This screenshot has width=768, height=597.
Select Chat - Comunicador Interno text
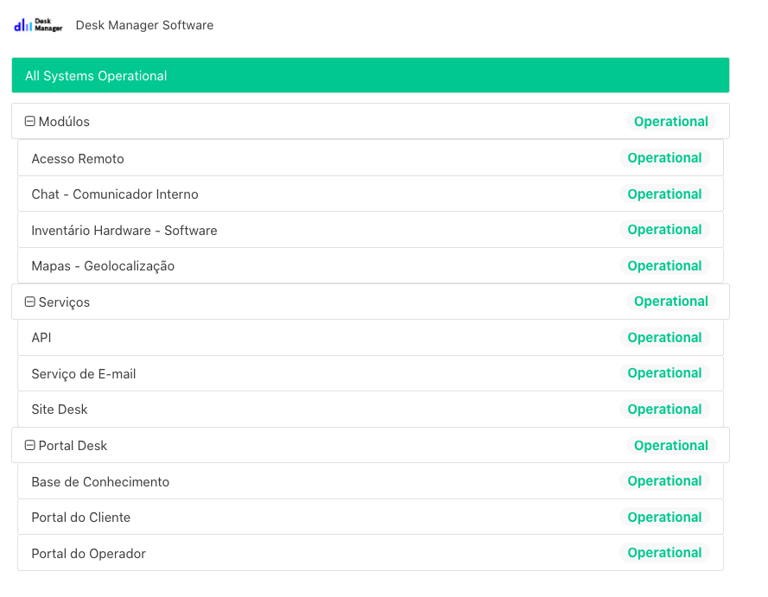(x=115, y=194)
